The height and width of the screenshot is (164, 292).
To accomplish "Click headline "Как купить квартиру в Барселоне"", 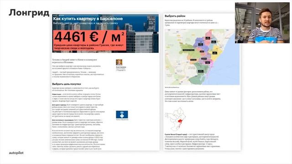I will pos(88,19).
